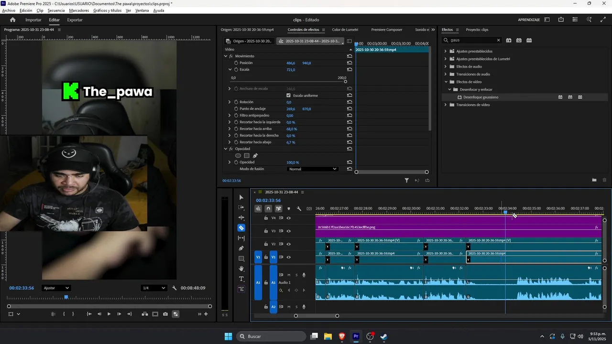Image resolution: width=612 pixels, height=344 pixels.
Task: Solo track Audio 1
Action: tap(296, 275)
